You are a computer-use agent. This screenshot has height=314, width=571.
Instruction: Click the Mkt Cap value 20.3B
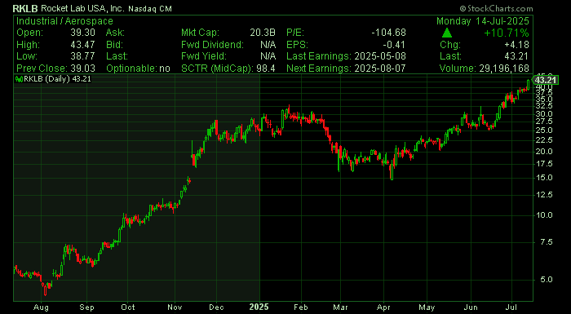tap(263, 33)
